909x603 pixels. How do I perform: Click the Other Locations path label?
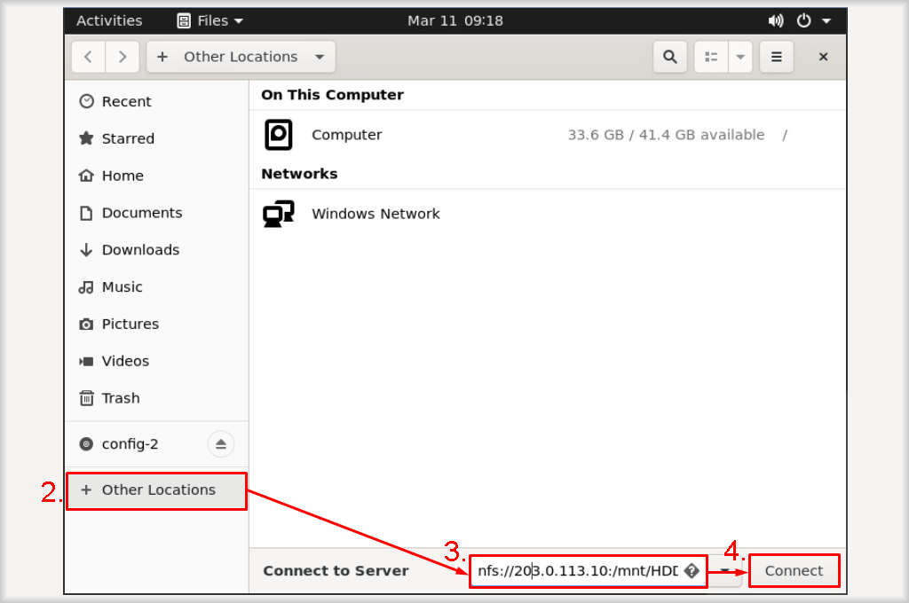coord(241,57)
